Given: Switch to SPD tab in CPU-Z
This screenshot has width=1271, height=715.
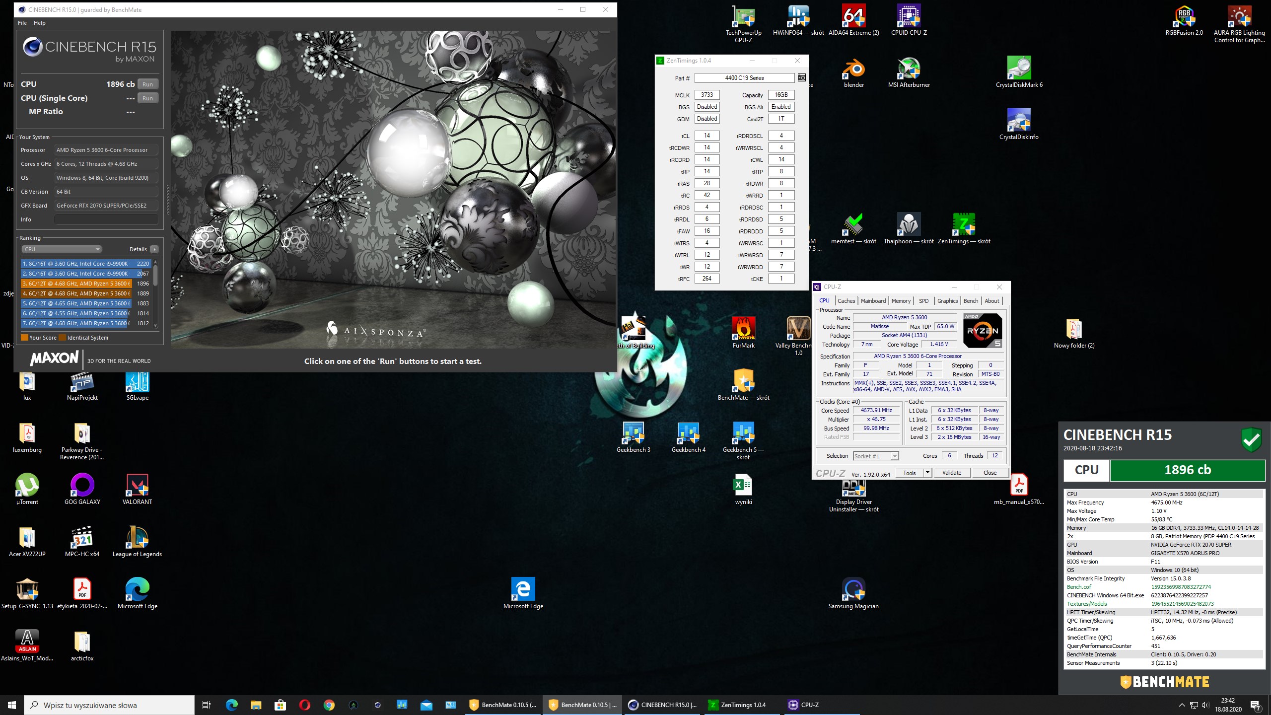Looking at the screenshot, I should (923, 301).
